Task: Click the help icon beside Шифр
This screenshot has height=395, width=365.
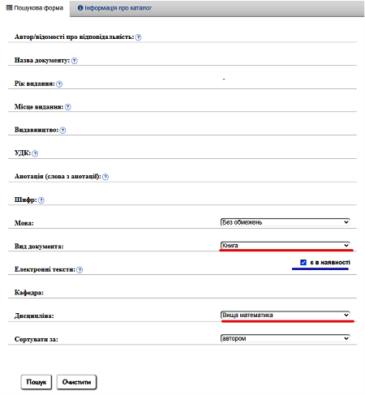Action: (x=41, y=200)
